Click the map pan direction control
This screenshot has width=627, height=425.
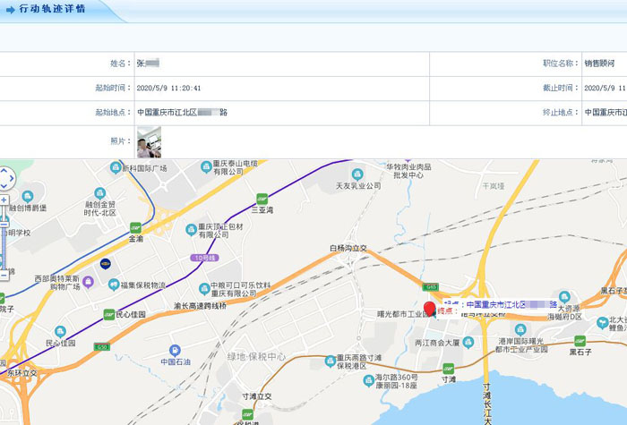tap(4, 177)
